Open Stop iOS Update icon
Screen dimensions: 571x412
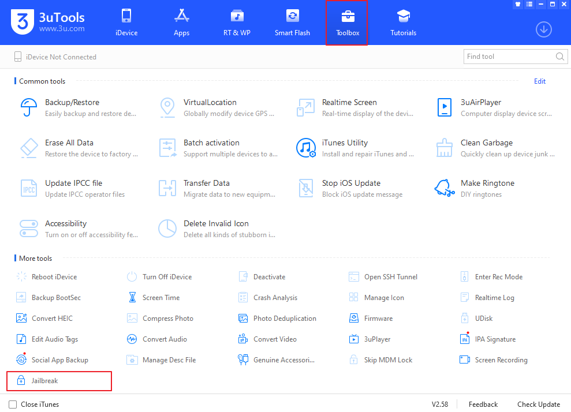coord(306,188)
